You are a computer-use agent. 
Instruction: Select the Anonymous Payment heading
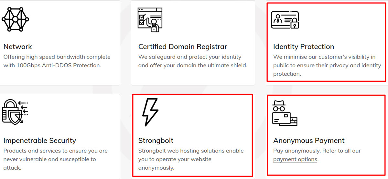[x=309, y=141]
